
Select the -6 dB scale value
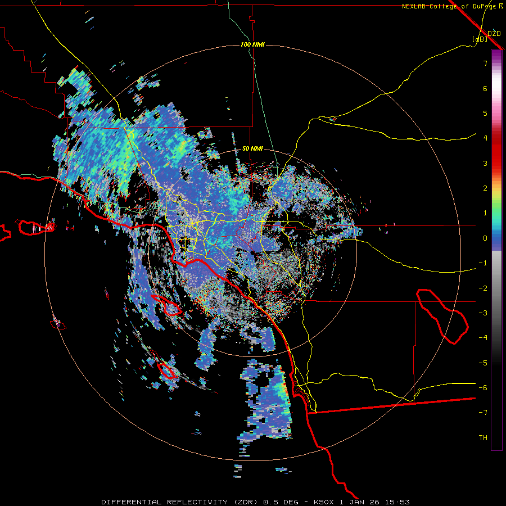(x=483, y=388)
